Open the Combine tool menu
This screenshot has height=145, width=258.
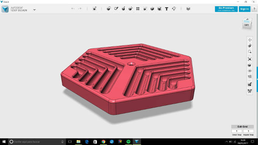[x=152, y=8]
